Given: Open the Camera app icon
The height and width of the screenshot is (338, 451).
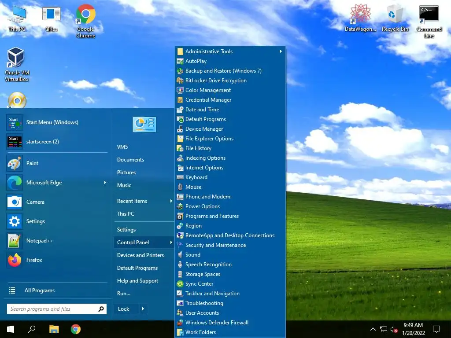Looking at the screenshot, I should tap(15, 202).
